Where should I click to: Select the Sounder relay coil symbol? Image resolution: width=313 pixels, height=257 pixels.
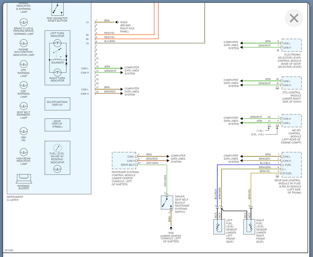pos(58,60)
